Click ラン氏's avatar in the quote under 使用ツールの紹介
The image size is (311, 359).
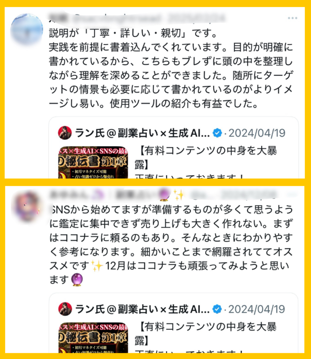pos(65,133)
